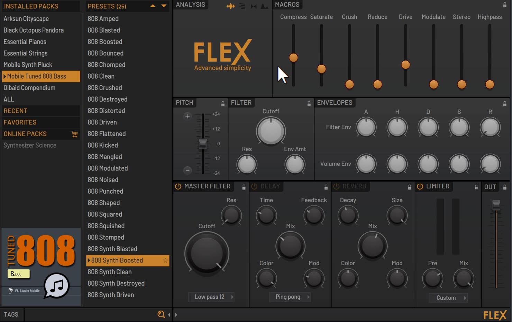Select the Black Octopus Pandora pack
512x322 pixels.
(x=41, y=30)
